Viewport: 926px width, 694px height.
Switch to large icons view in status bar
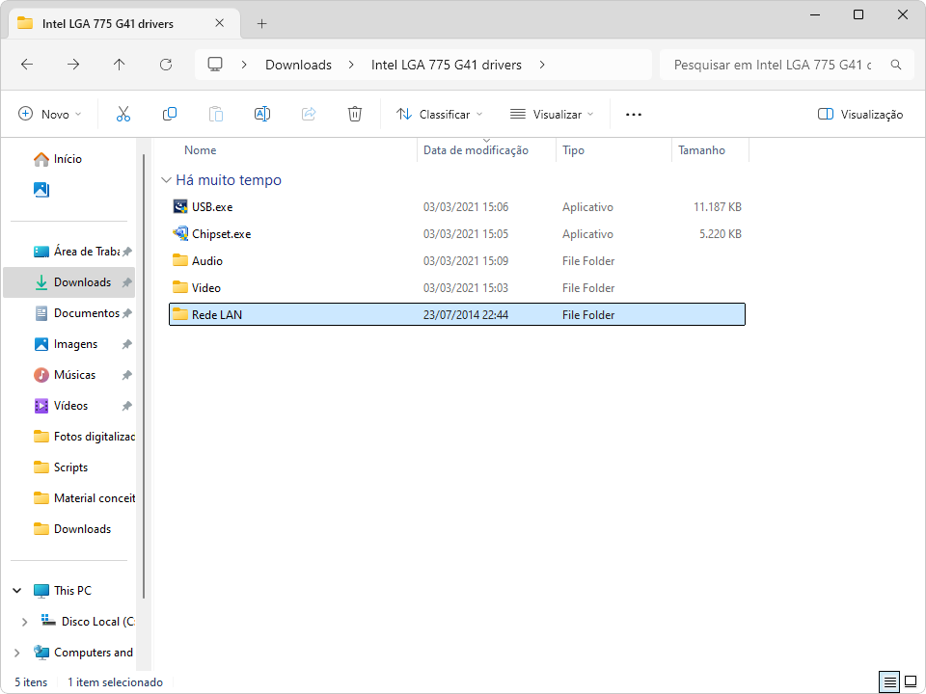(x=911, y=682)
